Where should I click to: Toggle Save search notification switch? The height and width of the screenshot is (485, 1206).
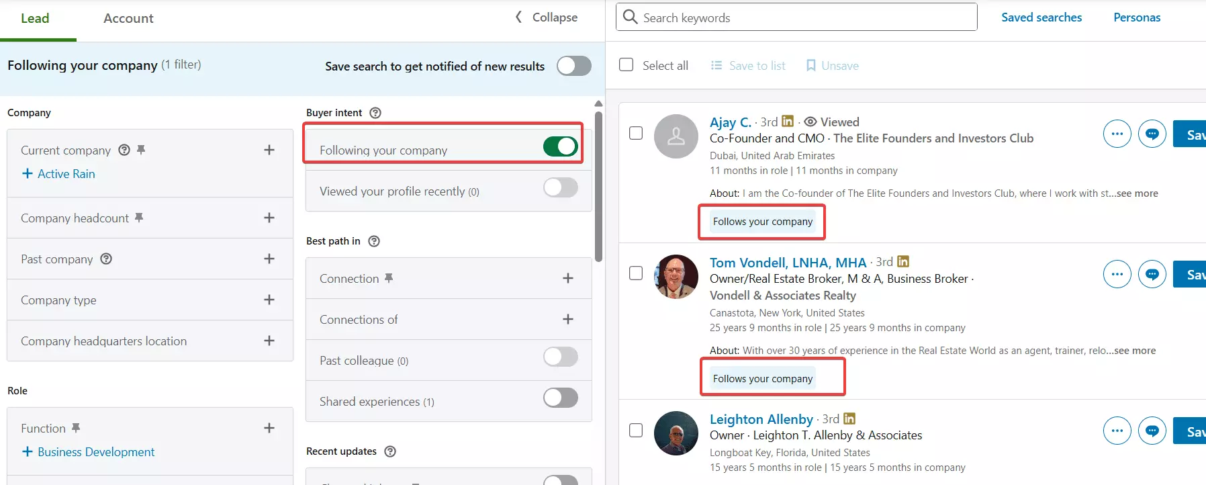tap(574, 66)
